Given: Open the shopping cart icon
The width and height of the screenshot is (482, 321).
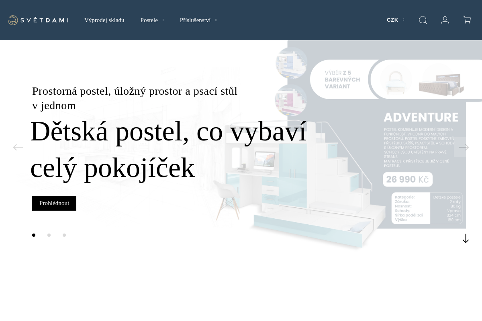Looking at the screenshot, I should [x=467, y=20].
